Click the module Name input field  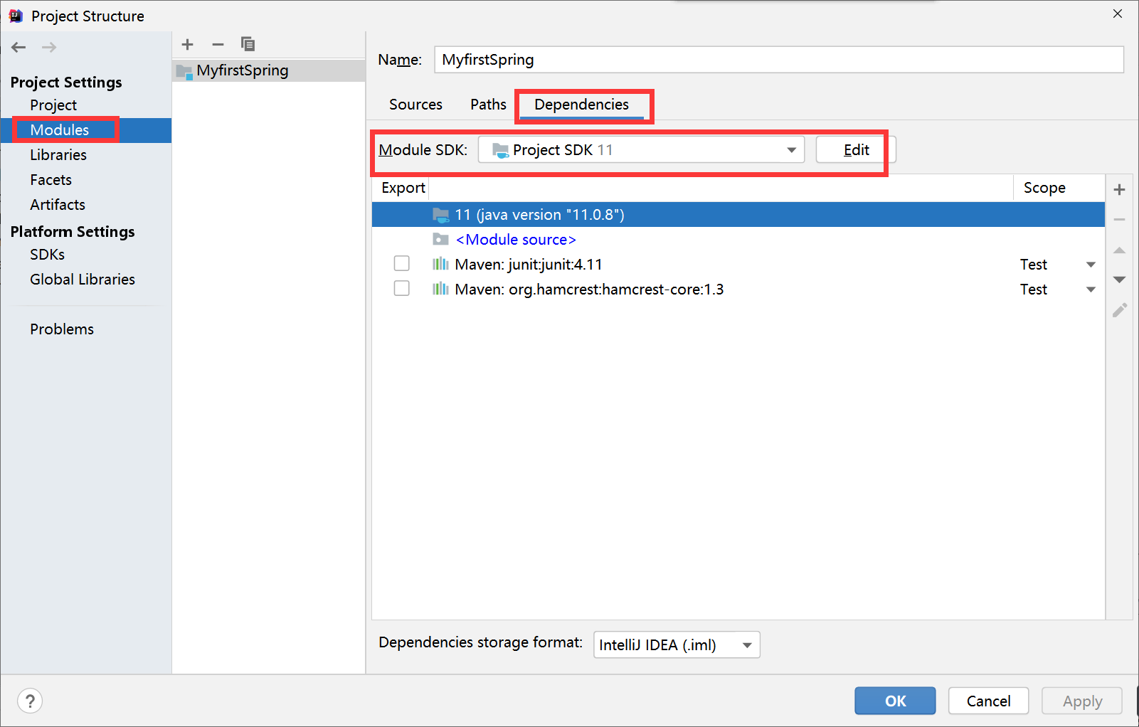click(779, 60)
